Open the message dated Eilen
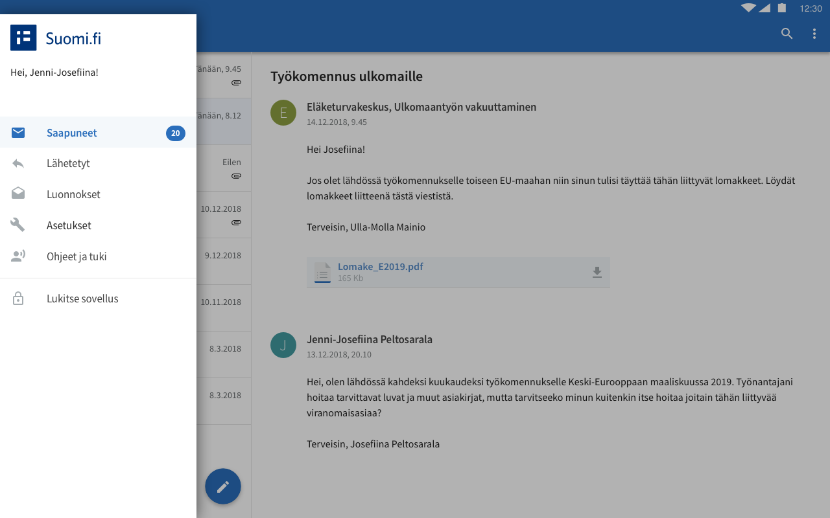Viewport: 830px width, 518px height. point(224,168)
